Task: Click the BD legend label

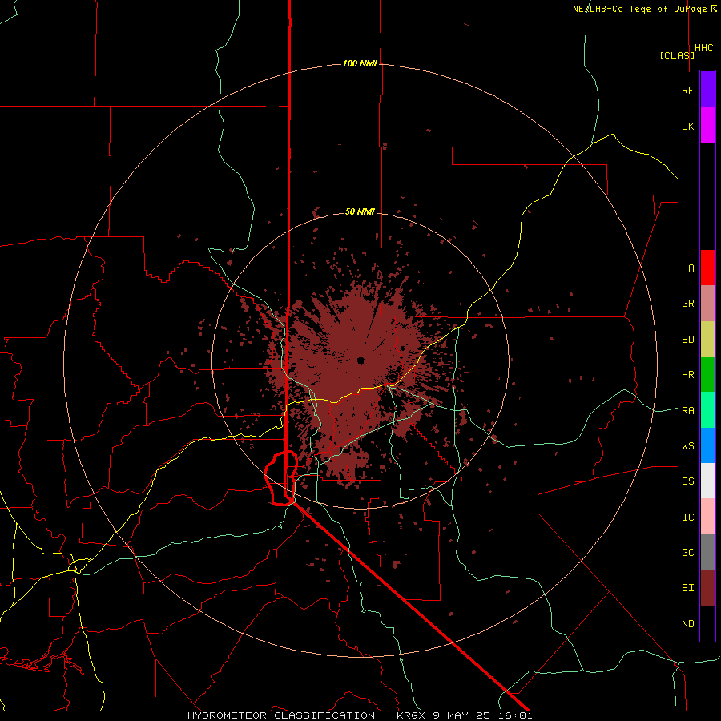Action: coord(687,340)
